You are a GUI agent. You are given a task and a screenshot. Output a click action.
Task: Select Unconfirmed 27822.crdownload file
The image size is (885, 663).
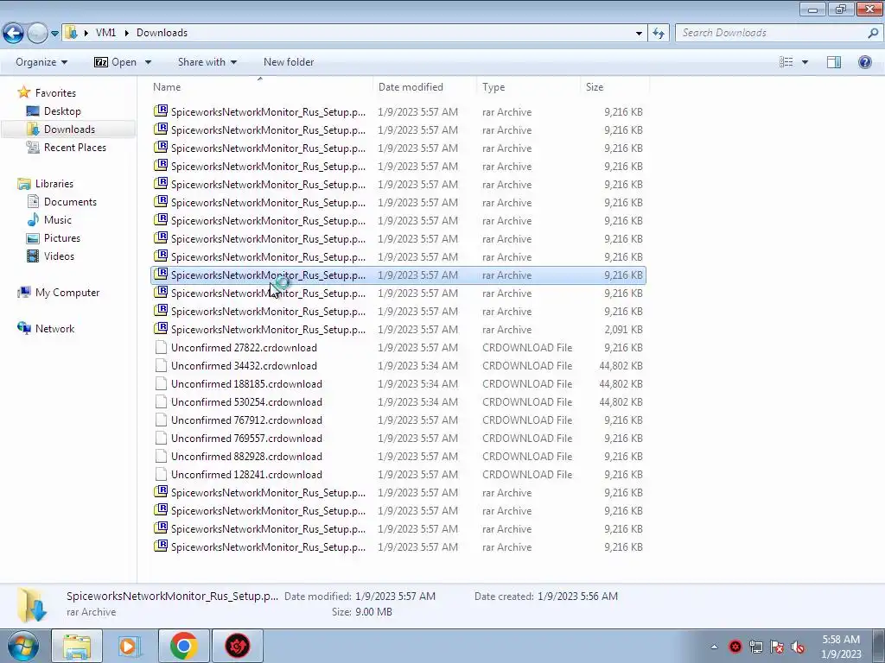pyautogui.click(x=398, y=347)
